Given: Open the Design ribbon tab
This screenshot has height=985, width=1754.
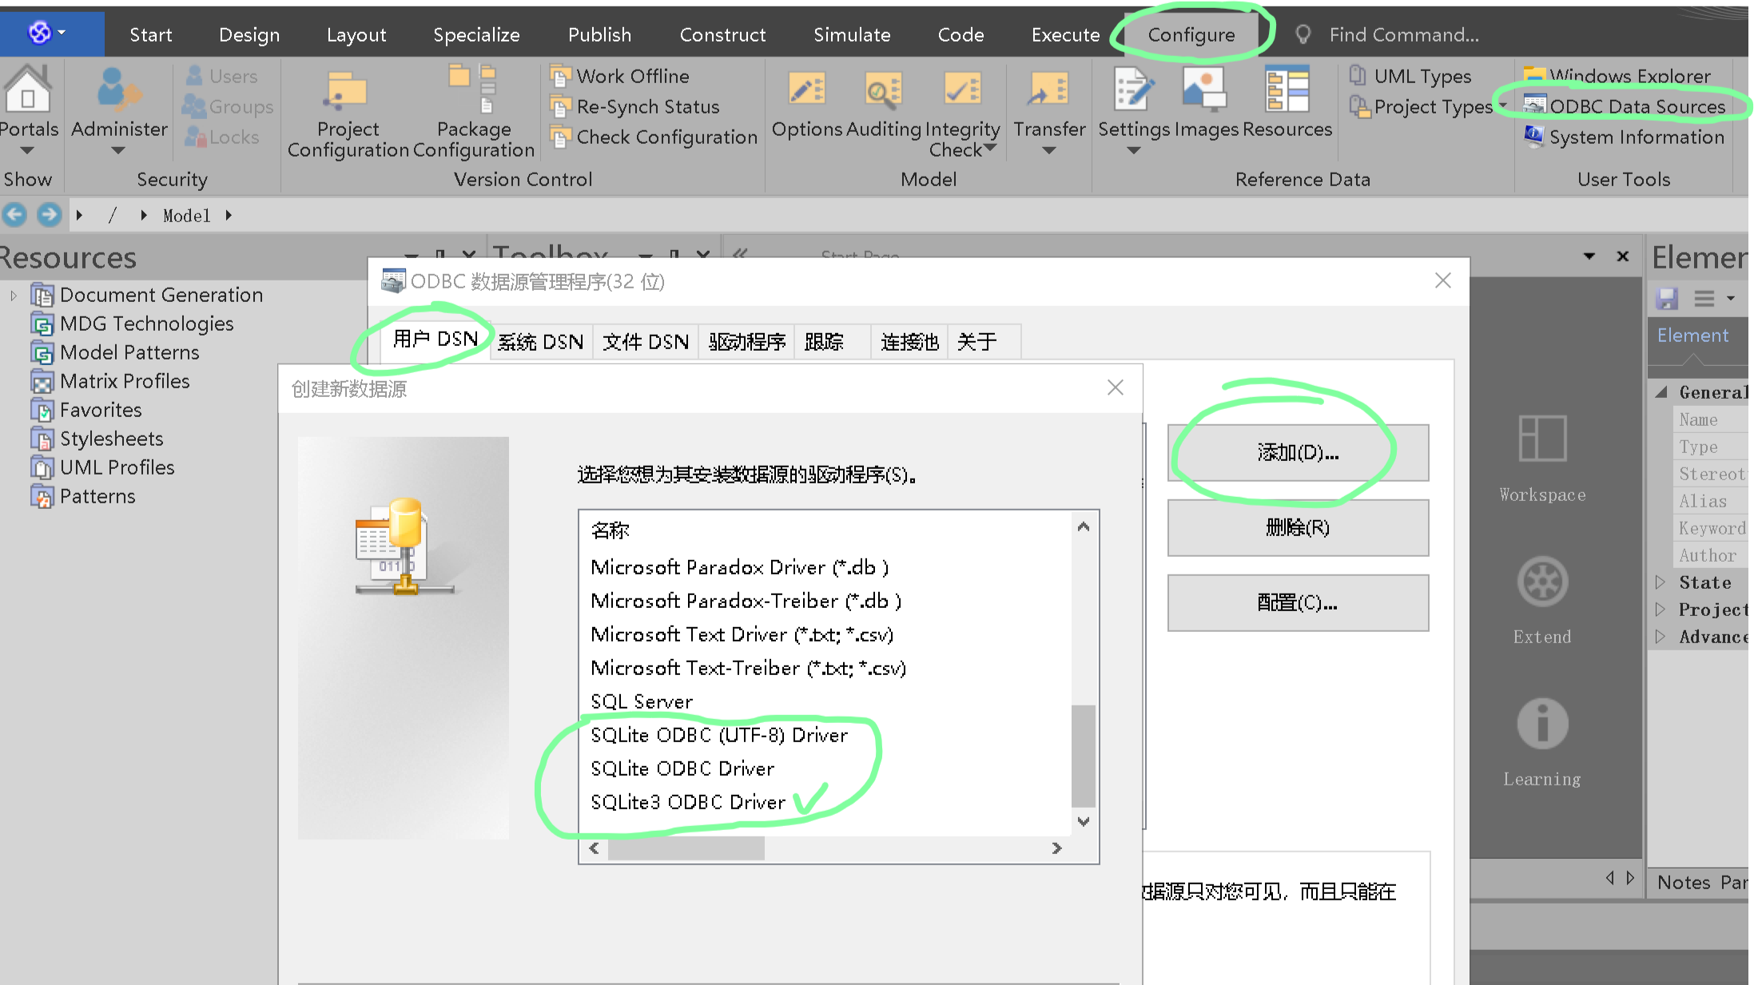Looking at the screenshot, I should pos(249,34).
